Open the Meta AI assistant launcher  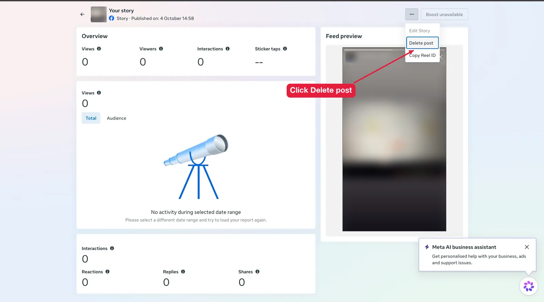(529, 286)
